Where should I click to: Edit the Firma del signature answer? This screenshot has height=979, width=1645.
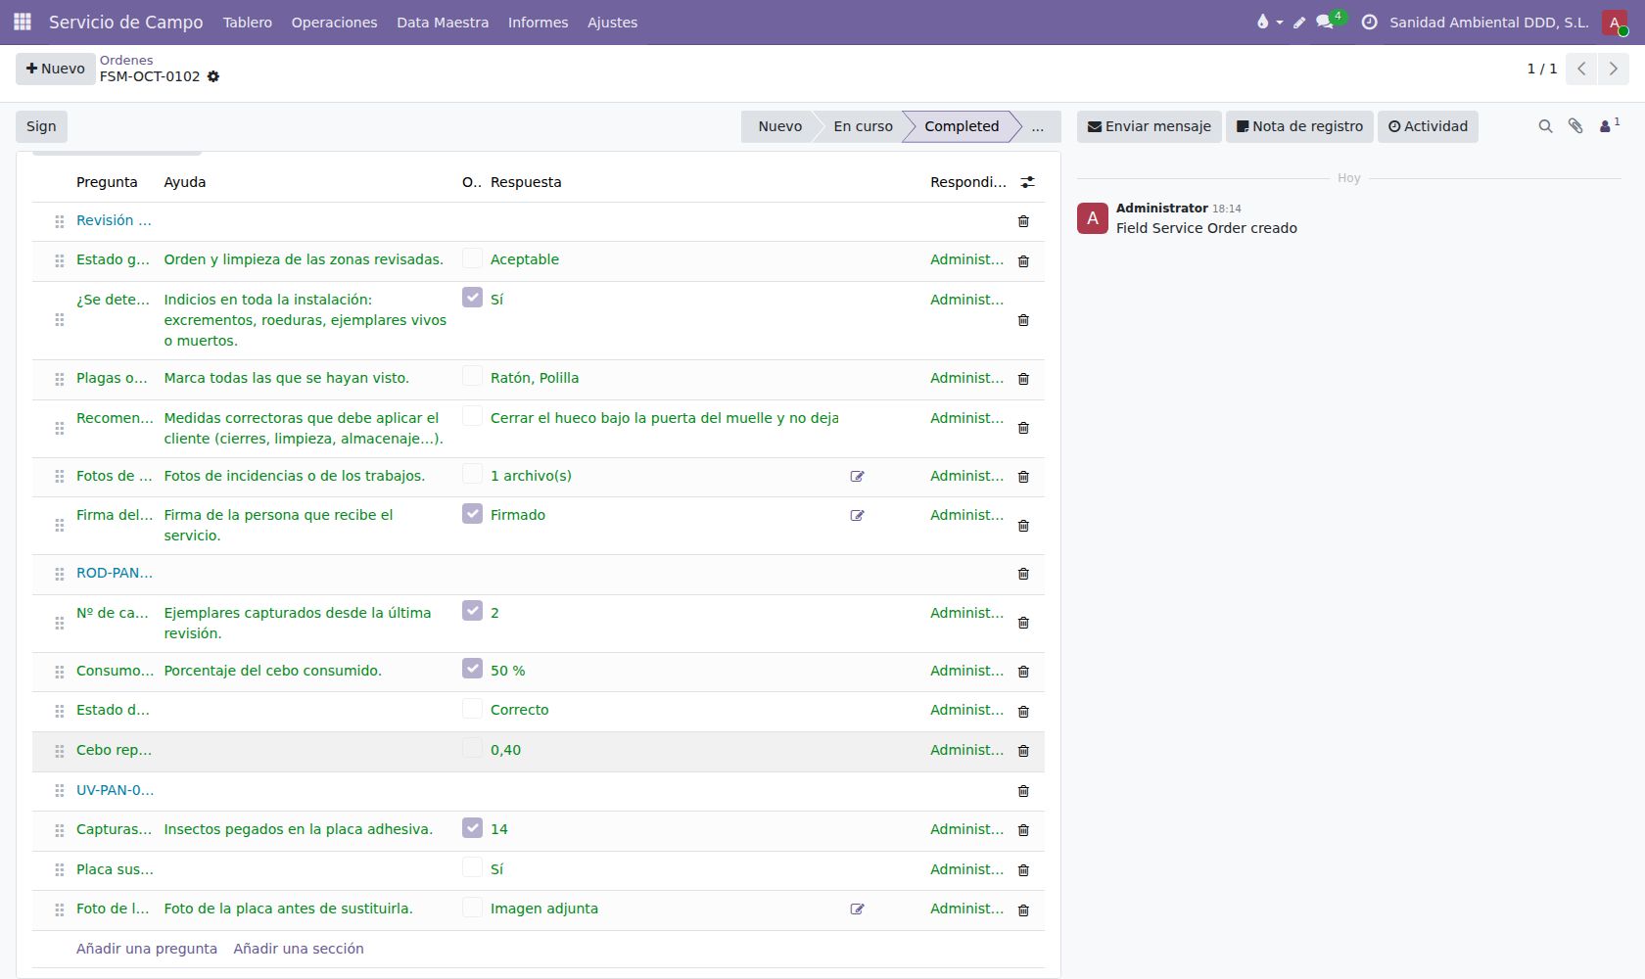click(x=857, y=516)
